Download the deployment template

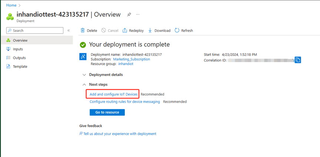pos(159,30)
